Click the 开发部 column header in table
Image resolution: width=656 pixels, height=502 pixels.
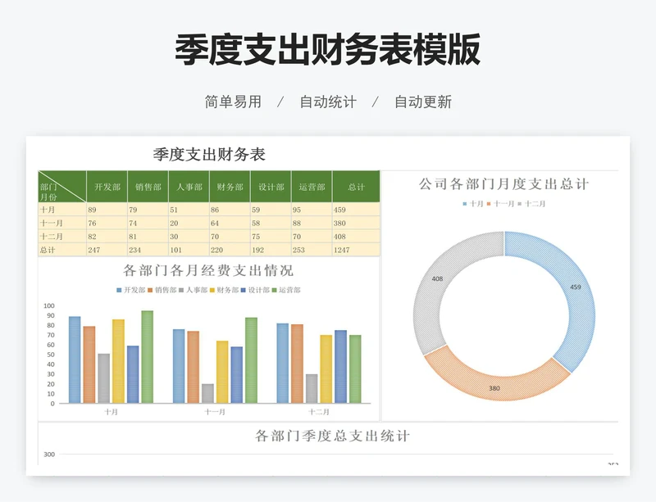107,187
